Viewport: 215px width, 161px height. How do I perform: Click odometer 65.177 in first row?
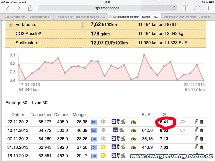[x=45, y=122]
